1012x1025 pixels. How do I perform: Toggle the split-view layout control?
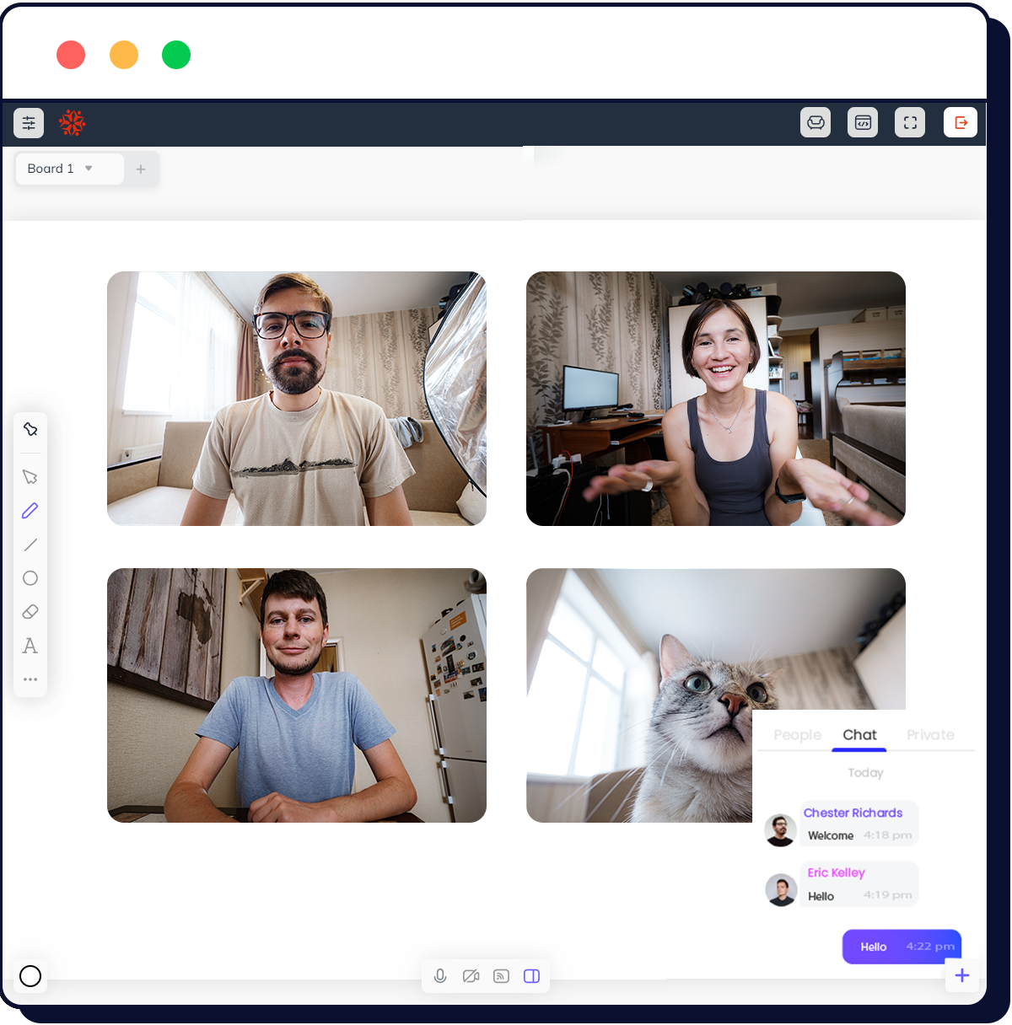(x=531, y=975)
